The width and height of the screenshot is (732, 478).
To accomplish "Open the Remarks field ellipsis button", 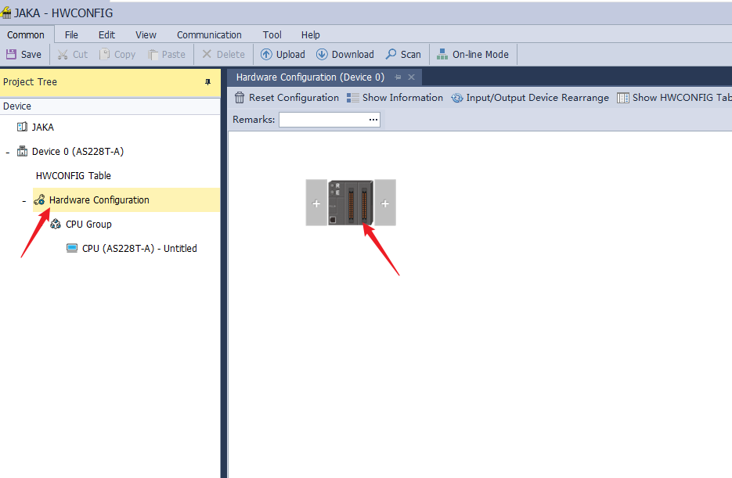I will pos(373,120).
